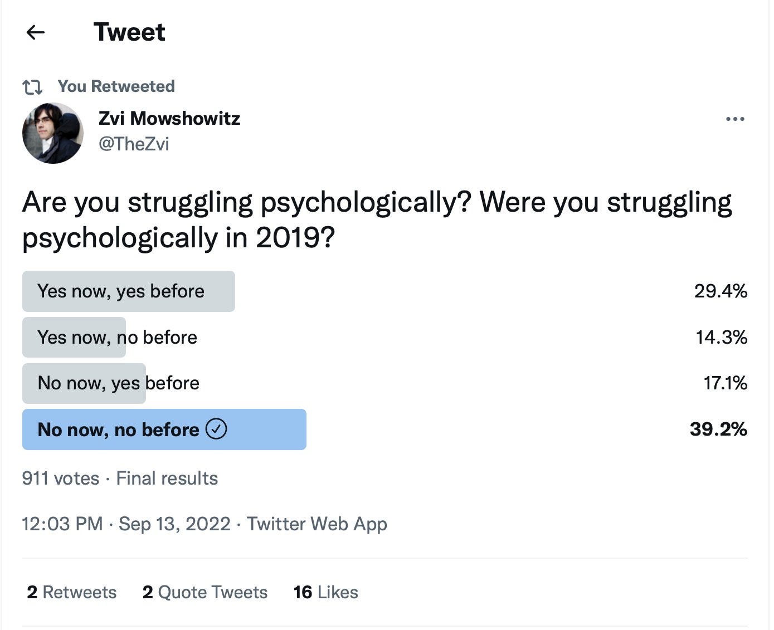
Task: Go back using the left arrow
Action: tap(36, 32)
